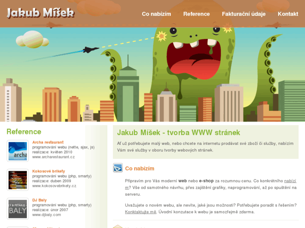
Task: Open the DJ Baly thumbnail image
Action: [18, 209]
